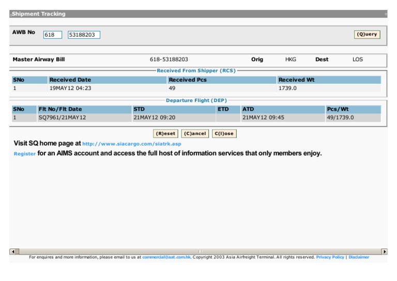Click the received date 19MAY12 04:23

[70, 88]
